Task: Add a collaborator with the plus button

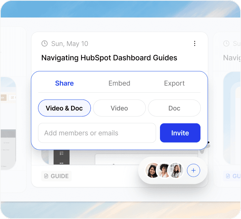Action: click(193, 170)
